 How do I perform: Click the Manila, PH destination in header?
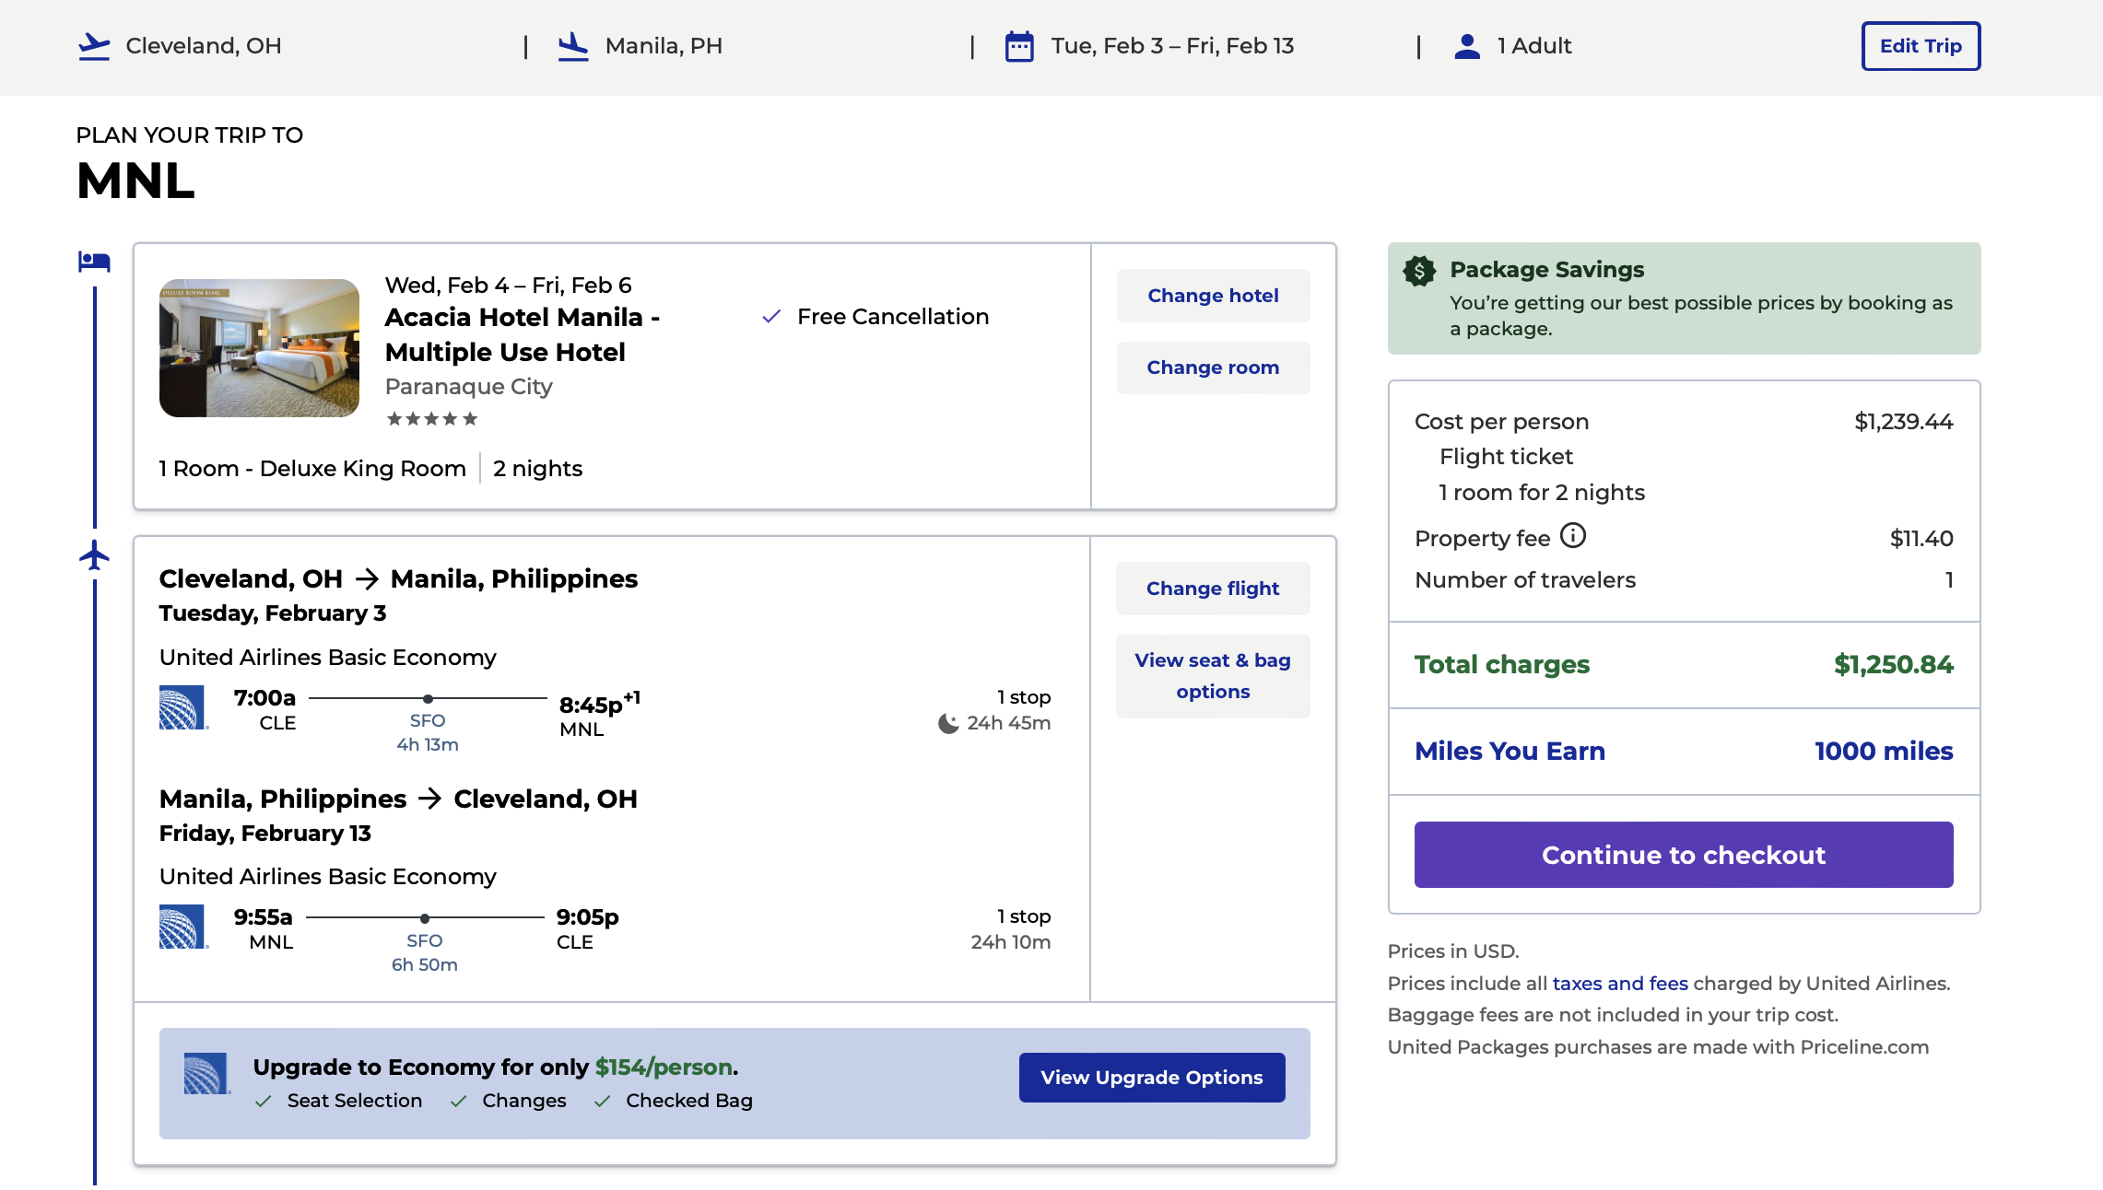[664, 46]
